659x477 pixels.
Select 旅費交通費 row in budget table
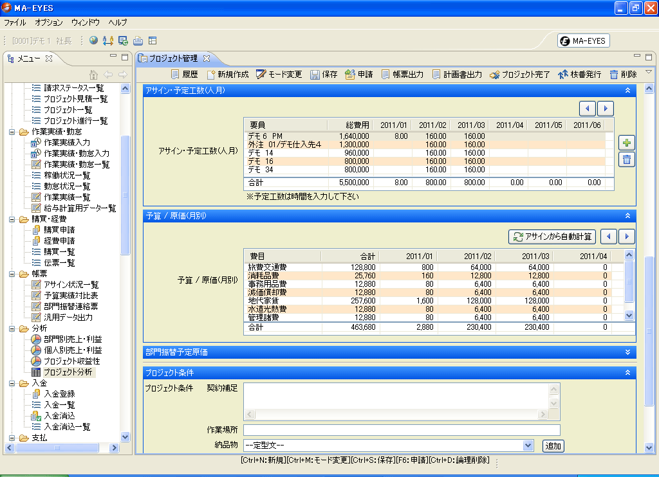[x=428, y=267]
